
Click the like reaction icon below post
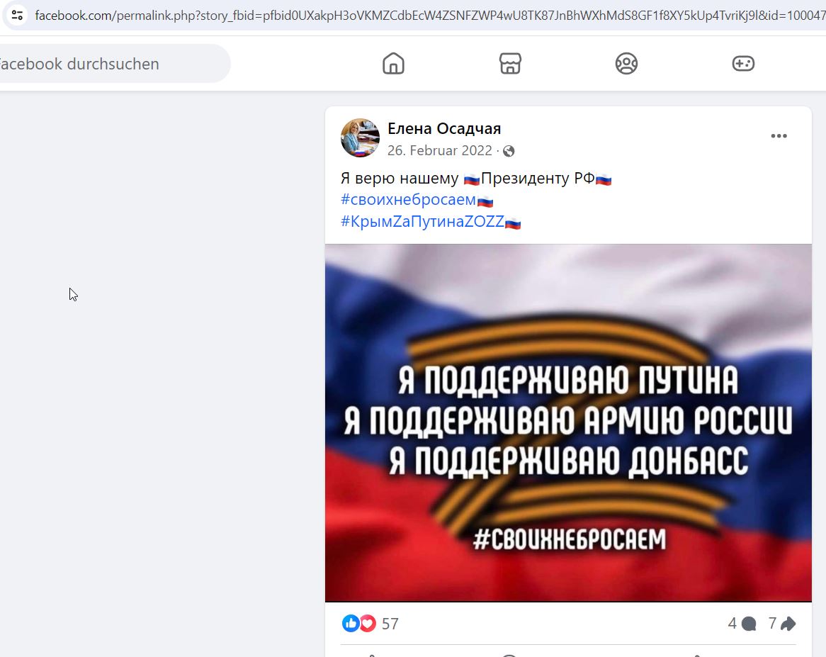pyautogui.click(x=351, y=623)
